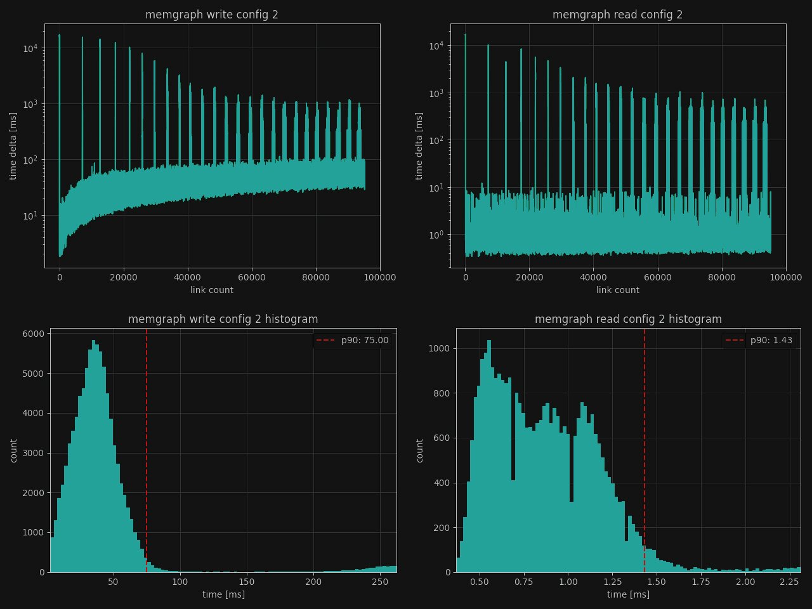This screenshot has width=812, height=609.
Task: Click the '250' tick on write histogram
Action: [380, 582]
